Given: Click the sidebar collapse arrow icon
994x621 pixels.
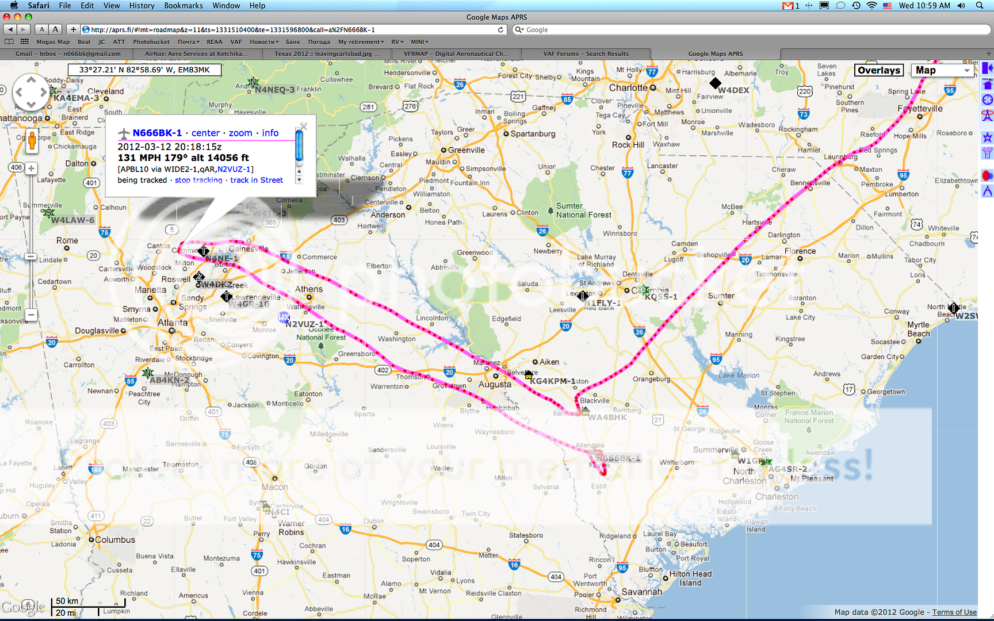Looking at the screenshot, I should [x=987, y=68].
